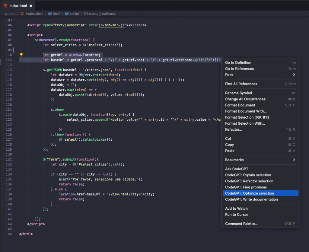Click the 'let dataArr = Object.entries(data);' line
This screenshot has width=309, height=252.
pyautogui.click(x=85, y=75)
